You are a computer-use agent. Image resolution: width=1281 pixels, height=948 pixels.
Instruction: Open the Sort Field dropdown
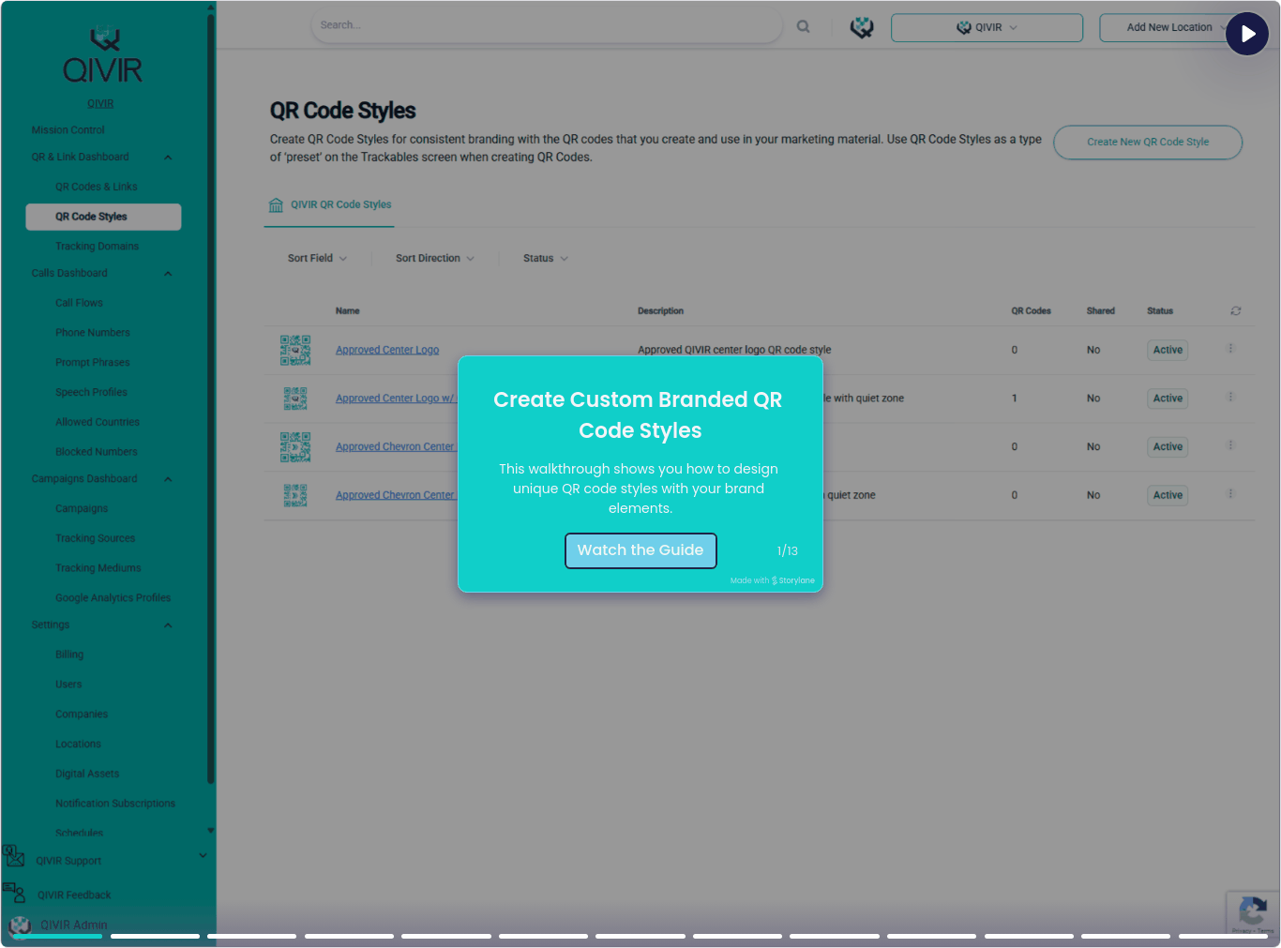tap(317, 259)
